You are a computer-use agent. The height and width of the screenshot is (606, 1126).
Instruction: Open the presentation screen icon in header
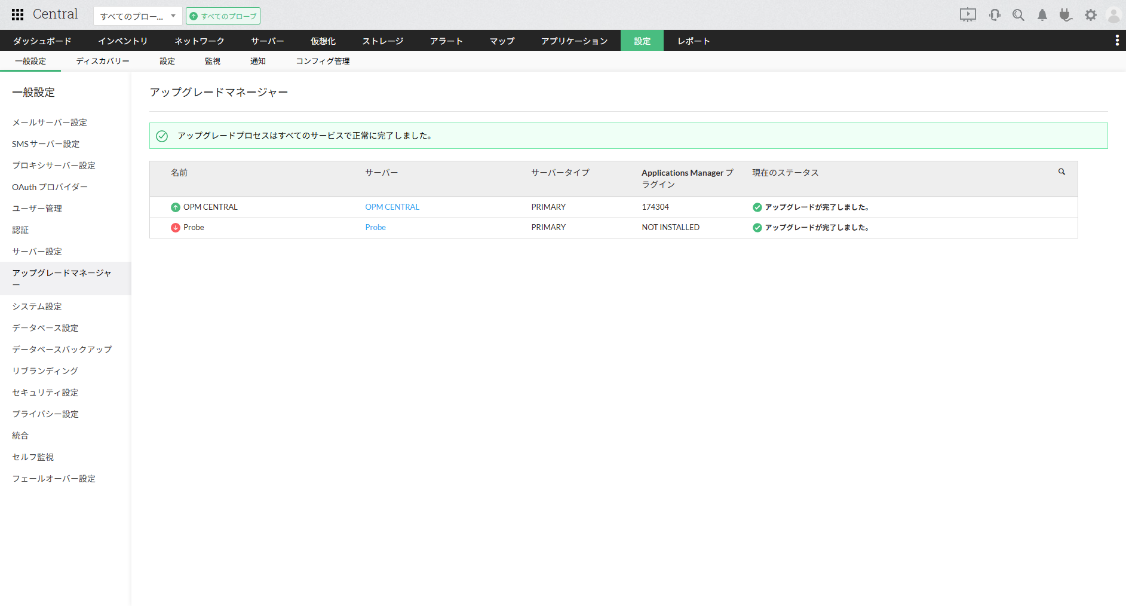pos(968,15)
